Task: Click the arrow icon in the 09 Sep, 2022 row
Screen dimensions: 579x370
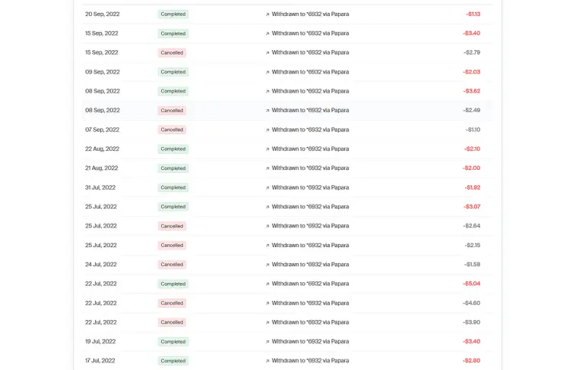Action: coord(267,72)
